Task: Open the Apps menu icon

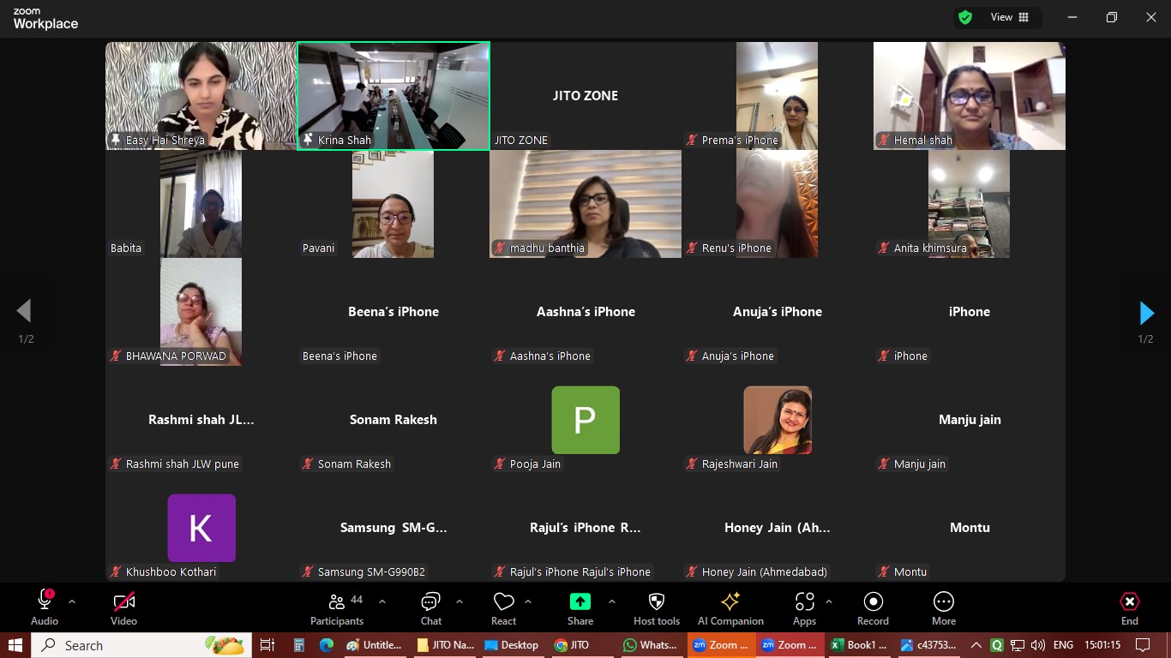Action: click(804, 608)
